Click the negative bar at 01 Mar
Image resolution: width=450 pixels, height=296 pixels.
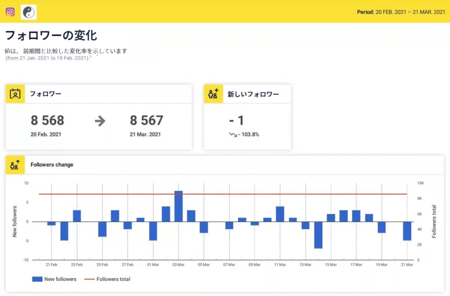(153, 231)
